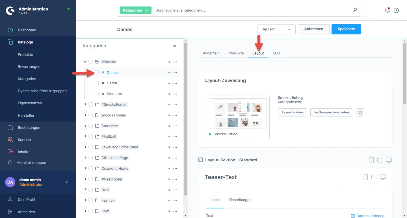Click the search magnifier icon

[x=355, y=10]
